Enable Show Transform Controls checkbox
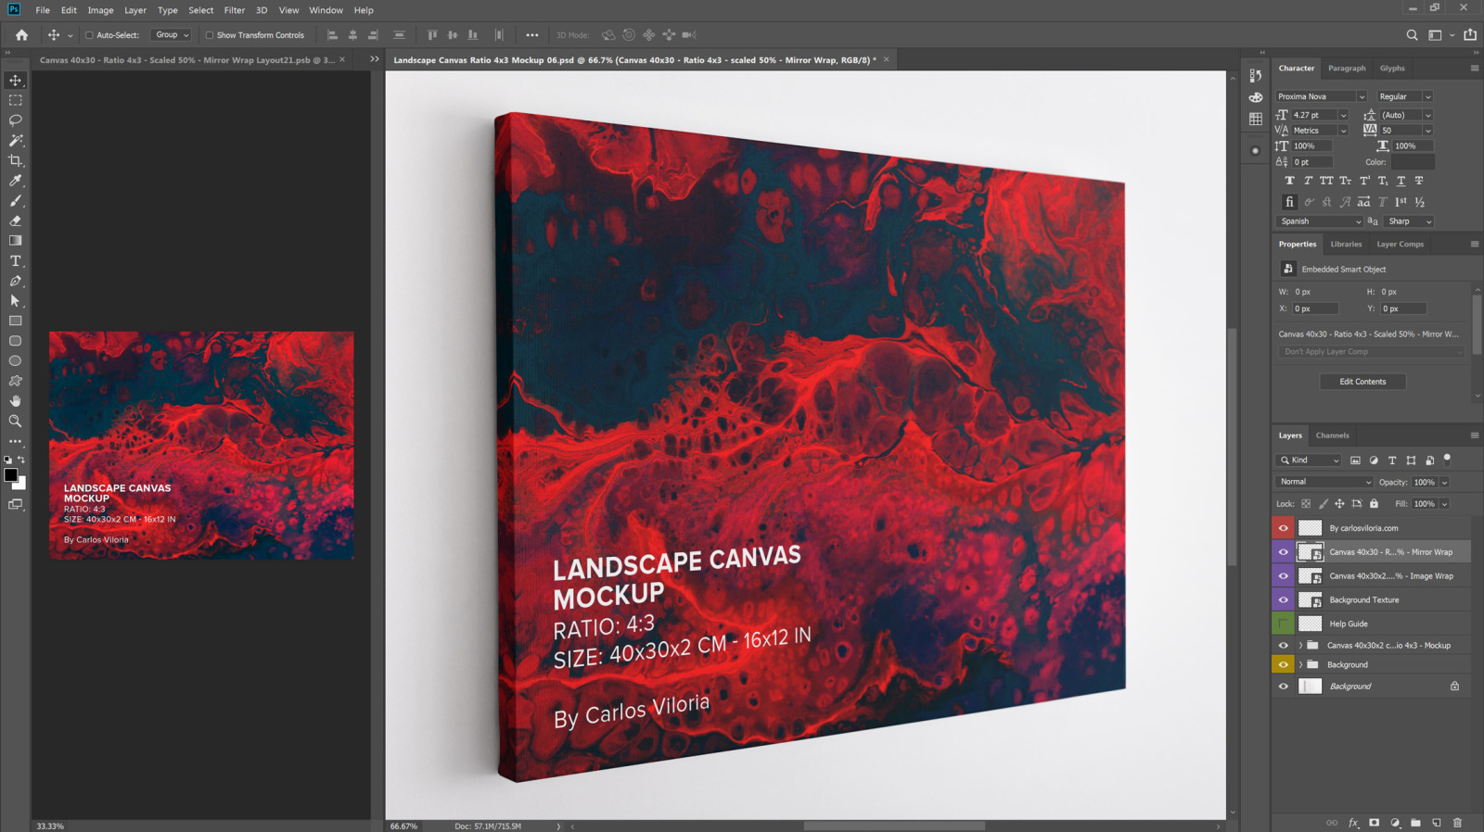This screenshot has width=1484, height=832. tap(210, 35)
